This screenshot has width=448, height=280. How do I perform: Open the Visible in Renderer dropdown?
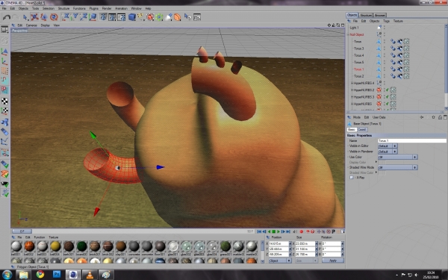(388, 152)
